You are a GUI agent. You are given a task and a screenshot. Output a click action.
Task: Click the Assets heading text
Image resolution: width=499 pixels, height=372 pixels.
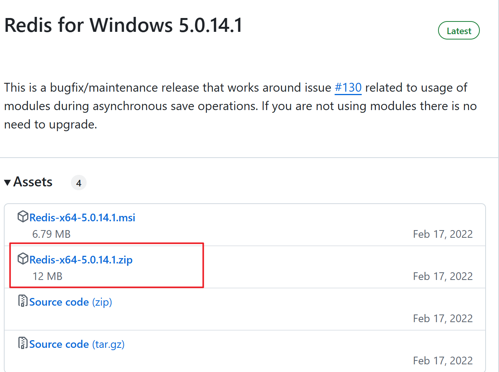click(33, 182)
